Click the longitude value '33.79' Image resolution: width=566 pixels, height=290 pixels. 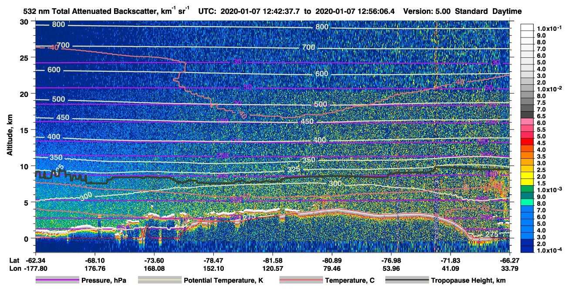(x=509, y=269)
